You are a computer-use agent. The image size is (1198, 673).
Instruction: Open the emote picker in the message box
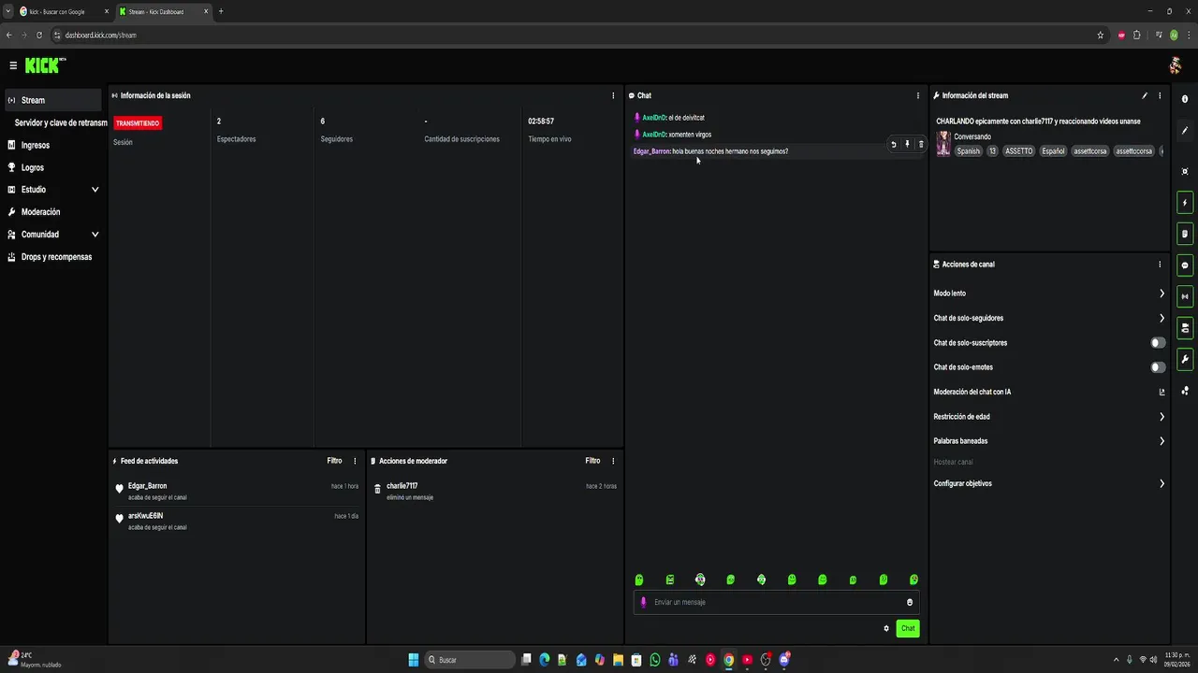(910, 602)
